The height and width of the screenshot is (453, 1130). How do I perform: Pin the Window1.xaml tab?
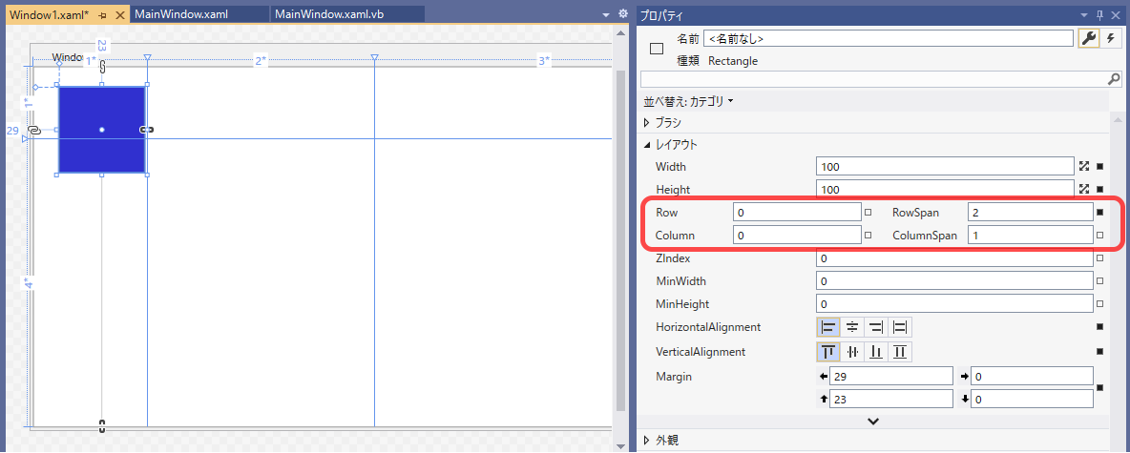coord(102,15)
